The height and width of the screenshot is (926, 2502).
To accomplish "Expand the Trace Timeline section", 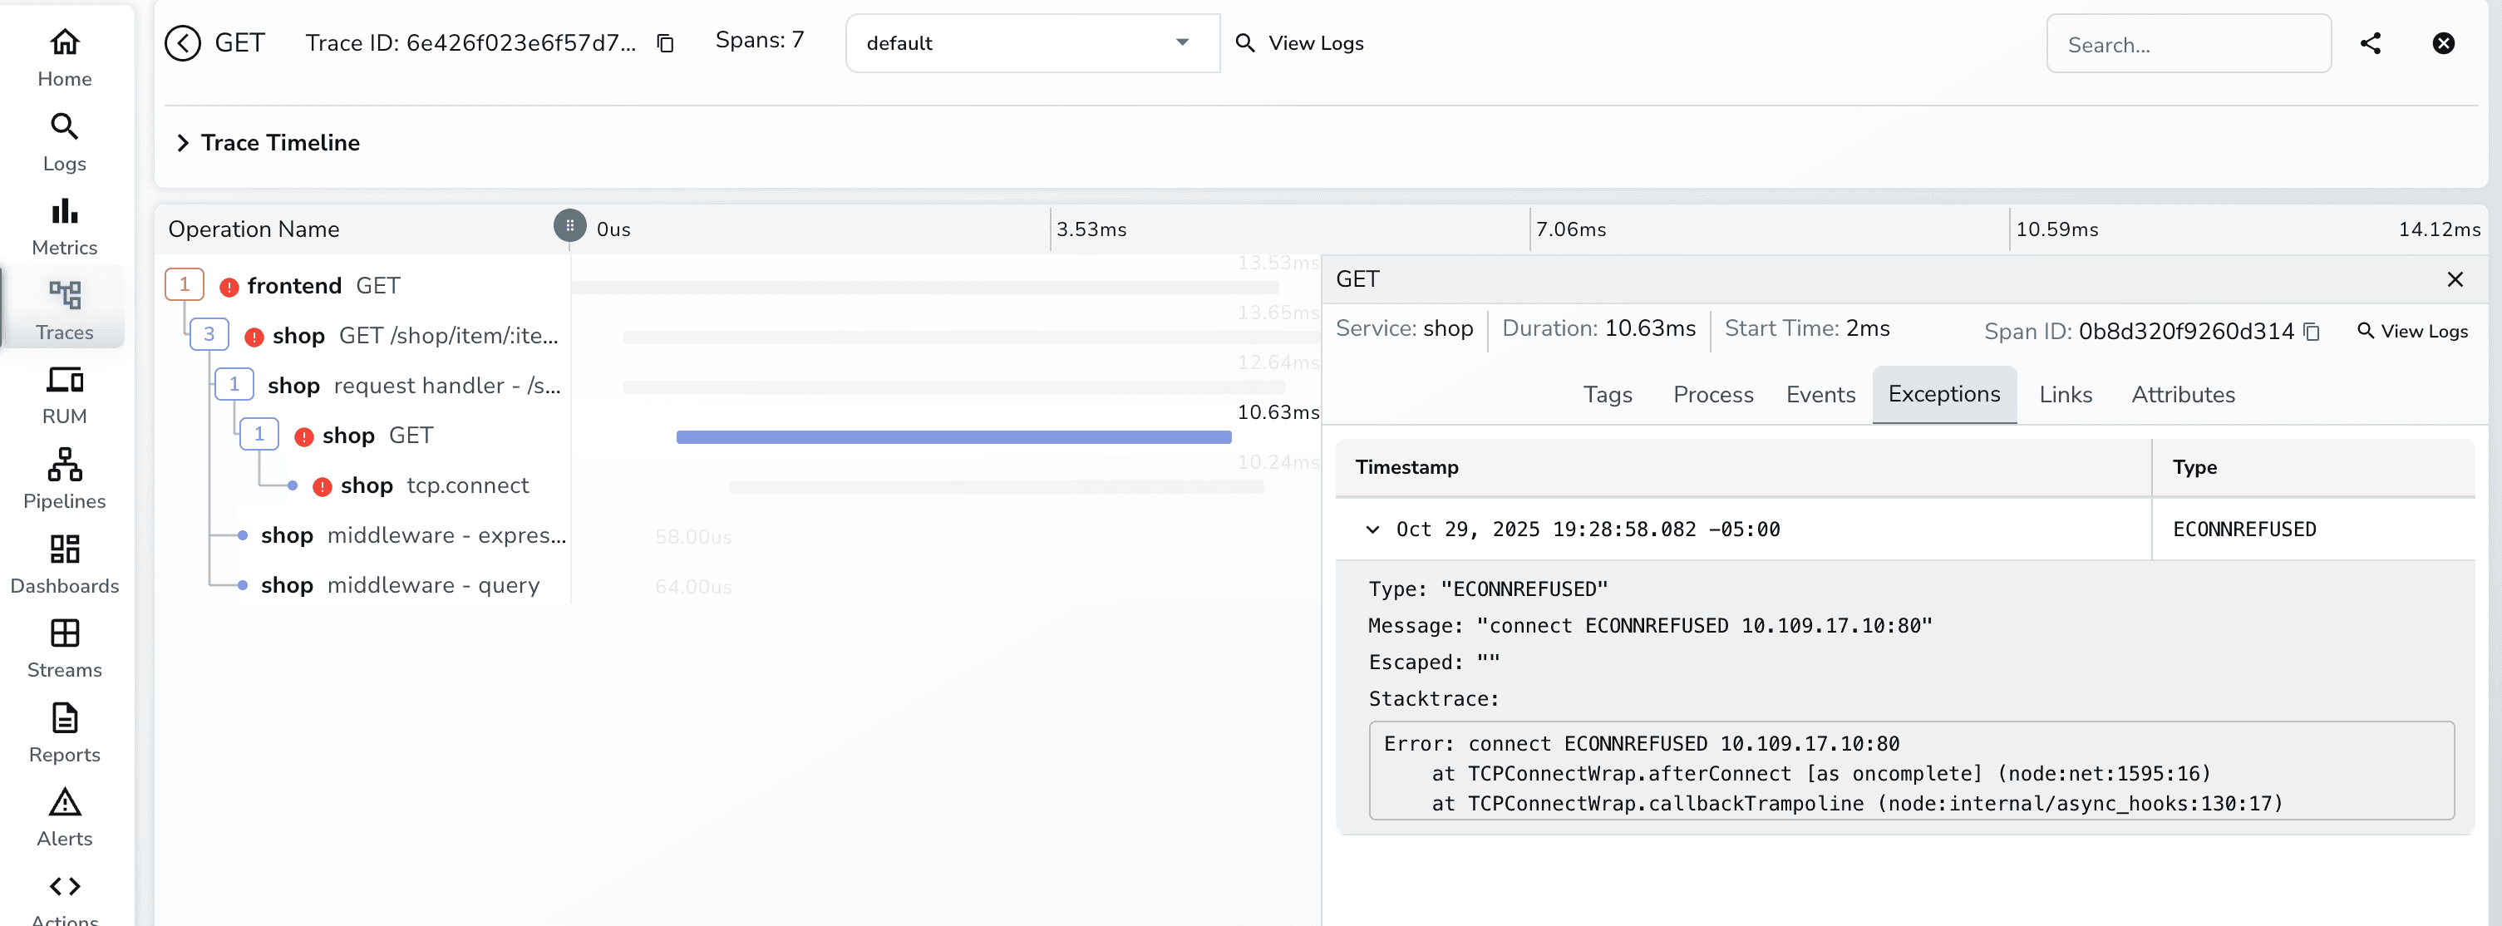I will [183, 143].
